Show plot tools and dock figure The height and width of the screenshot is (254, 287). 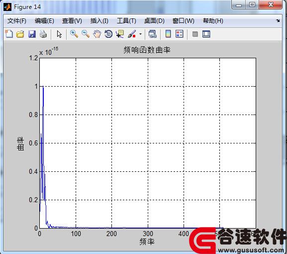click(206, 34)
